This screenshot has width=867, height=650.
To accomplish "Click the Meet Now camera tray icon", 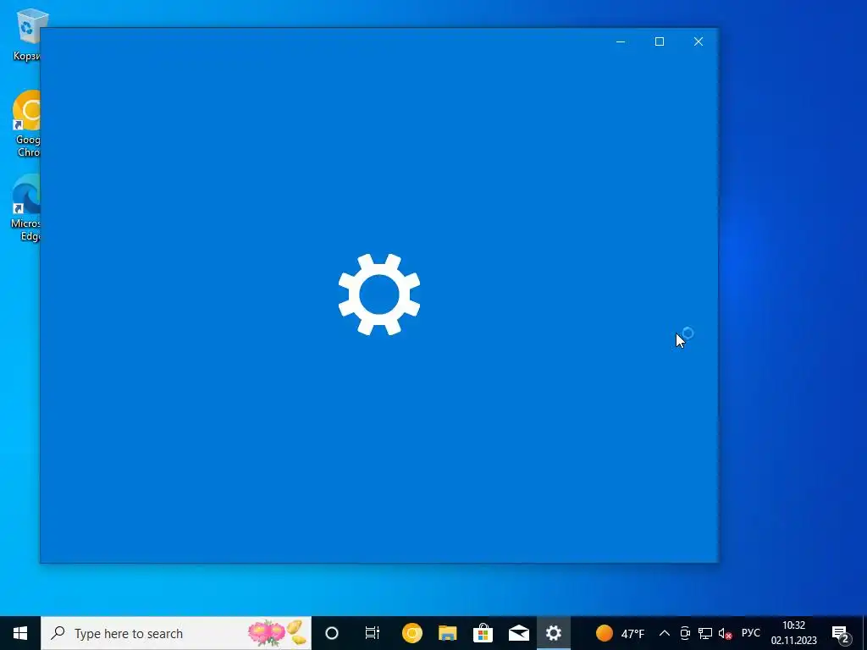I will [684, 633].
